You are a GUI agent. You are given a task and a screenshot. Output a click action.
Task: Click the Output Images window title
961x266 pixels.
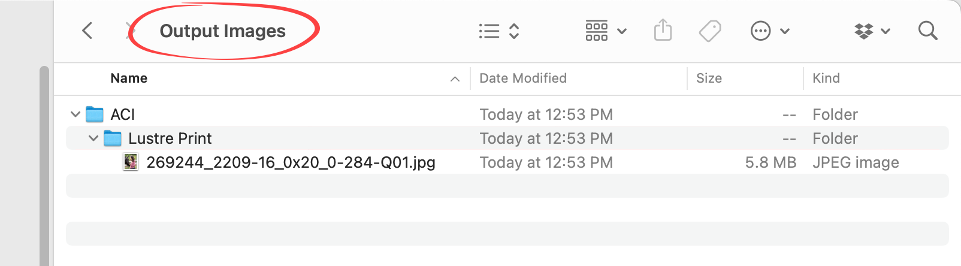[x=222, y=31]
